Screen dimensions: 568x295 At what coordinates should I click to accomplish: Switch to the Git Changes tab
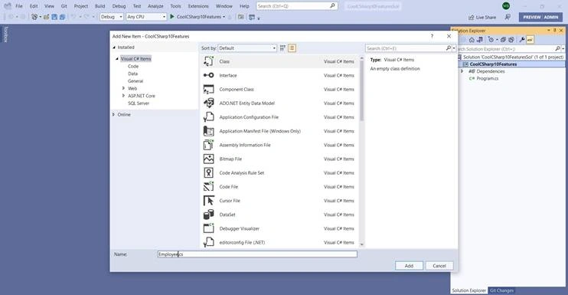point(501,290)
